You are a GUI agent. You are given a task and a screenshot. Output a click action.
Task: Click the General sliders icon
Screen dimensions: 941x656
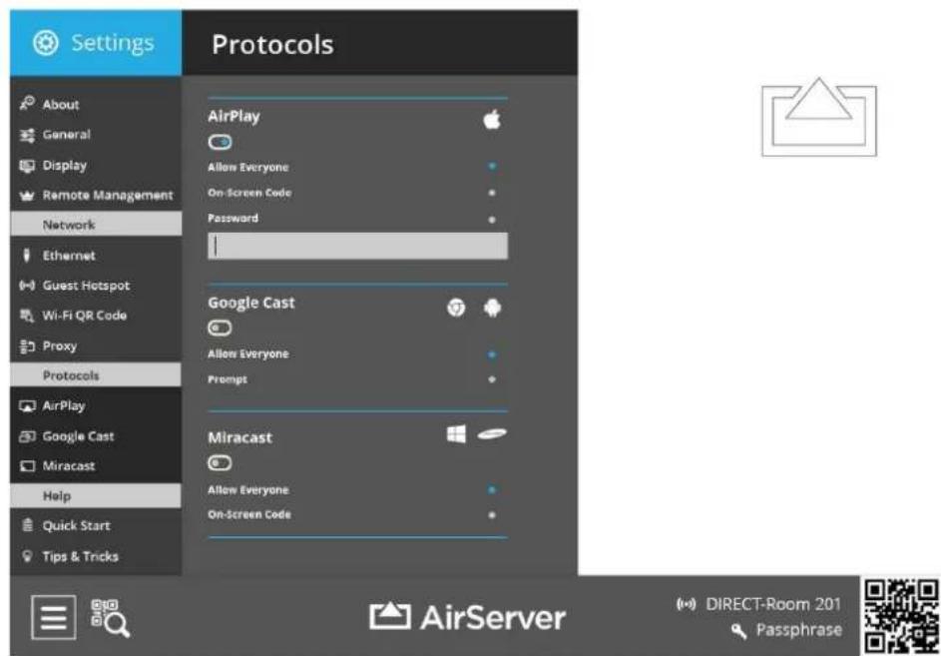coord(27,135)
